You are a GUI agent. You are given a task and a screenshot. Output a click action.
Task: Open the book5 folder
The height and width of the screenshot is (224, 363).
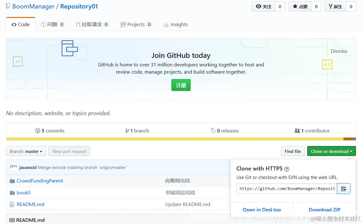point(24,193)
